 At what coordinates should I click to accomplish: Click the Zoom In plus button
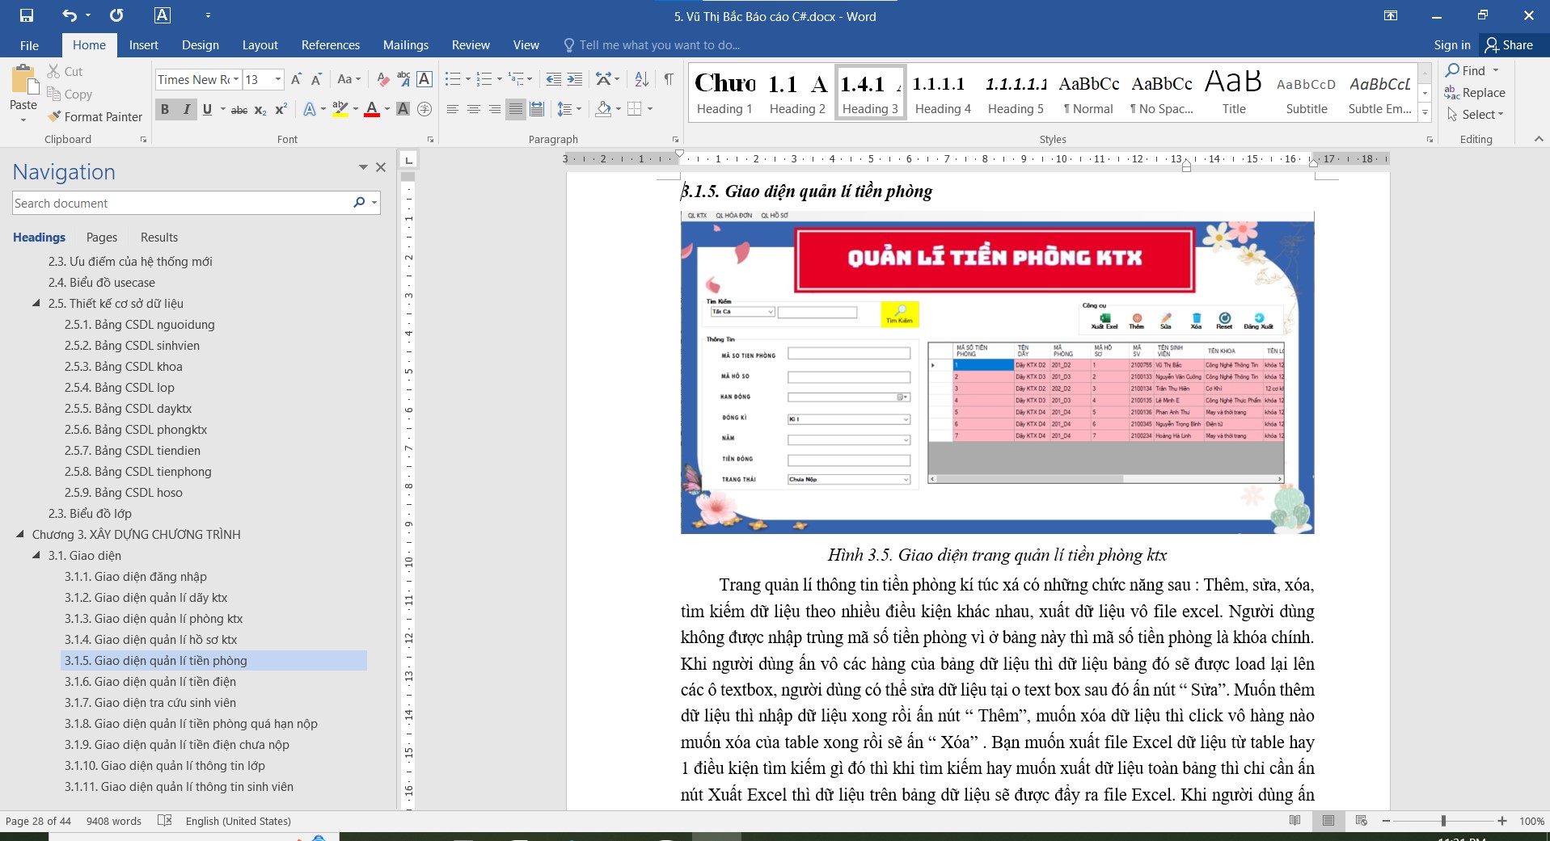coord(1502,821)
